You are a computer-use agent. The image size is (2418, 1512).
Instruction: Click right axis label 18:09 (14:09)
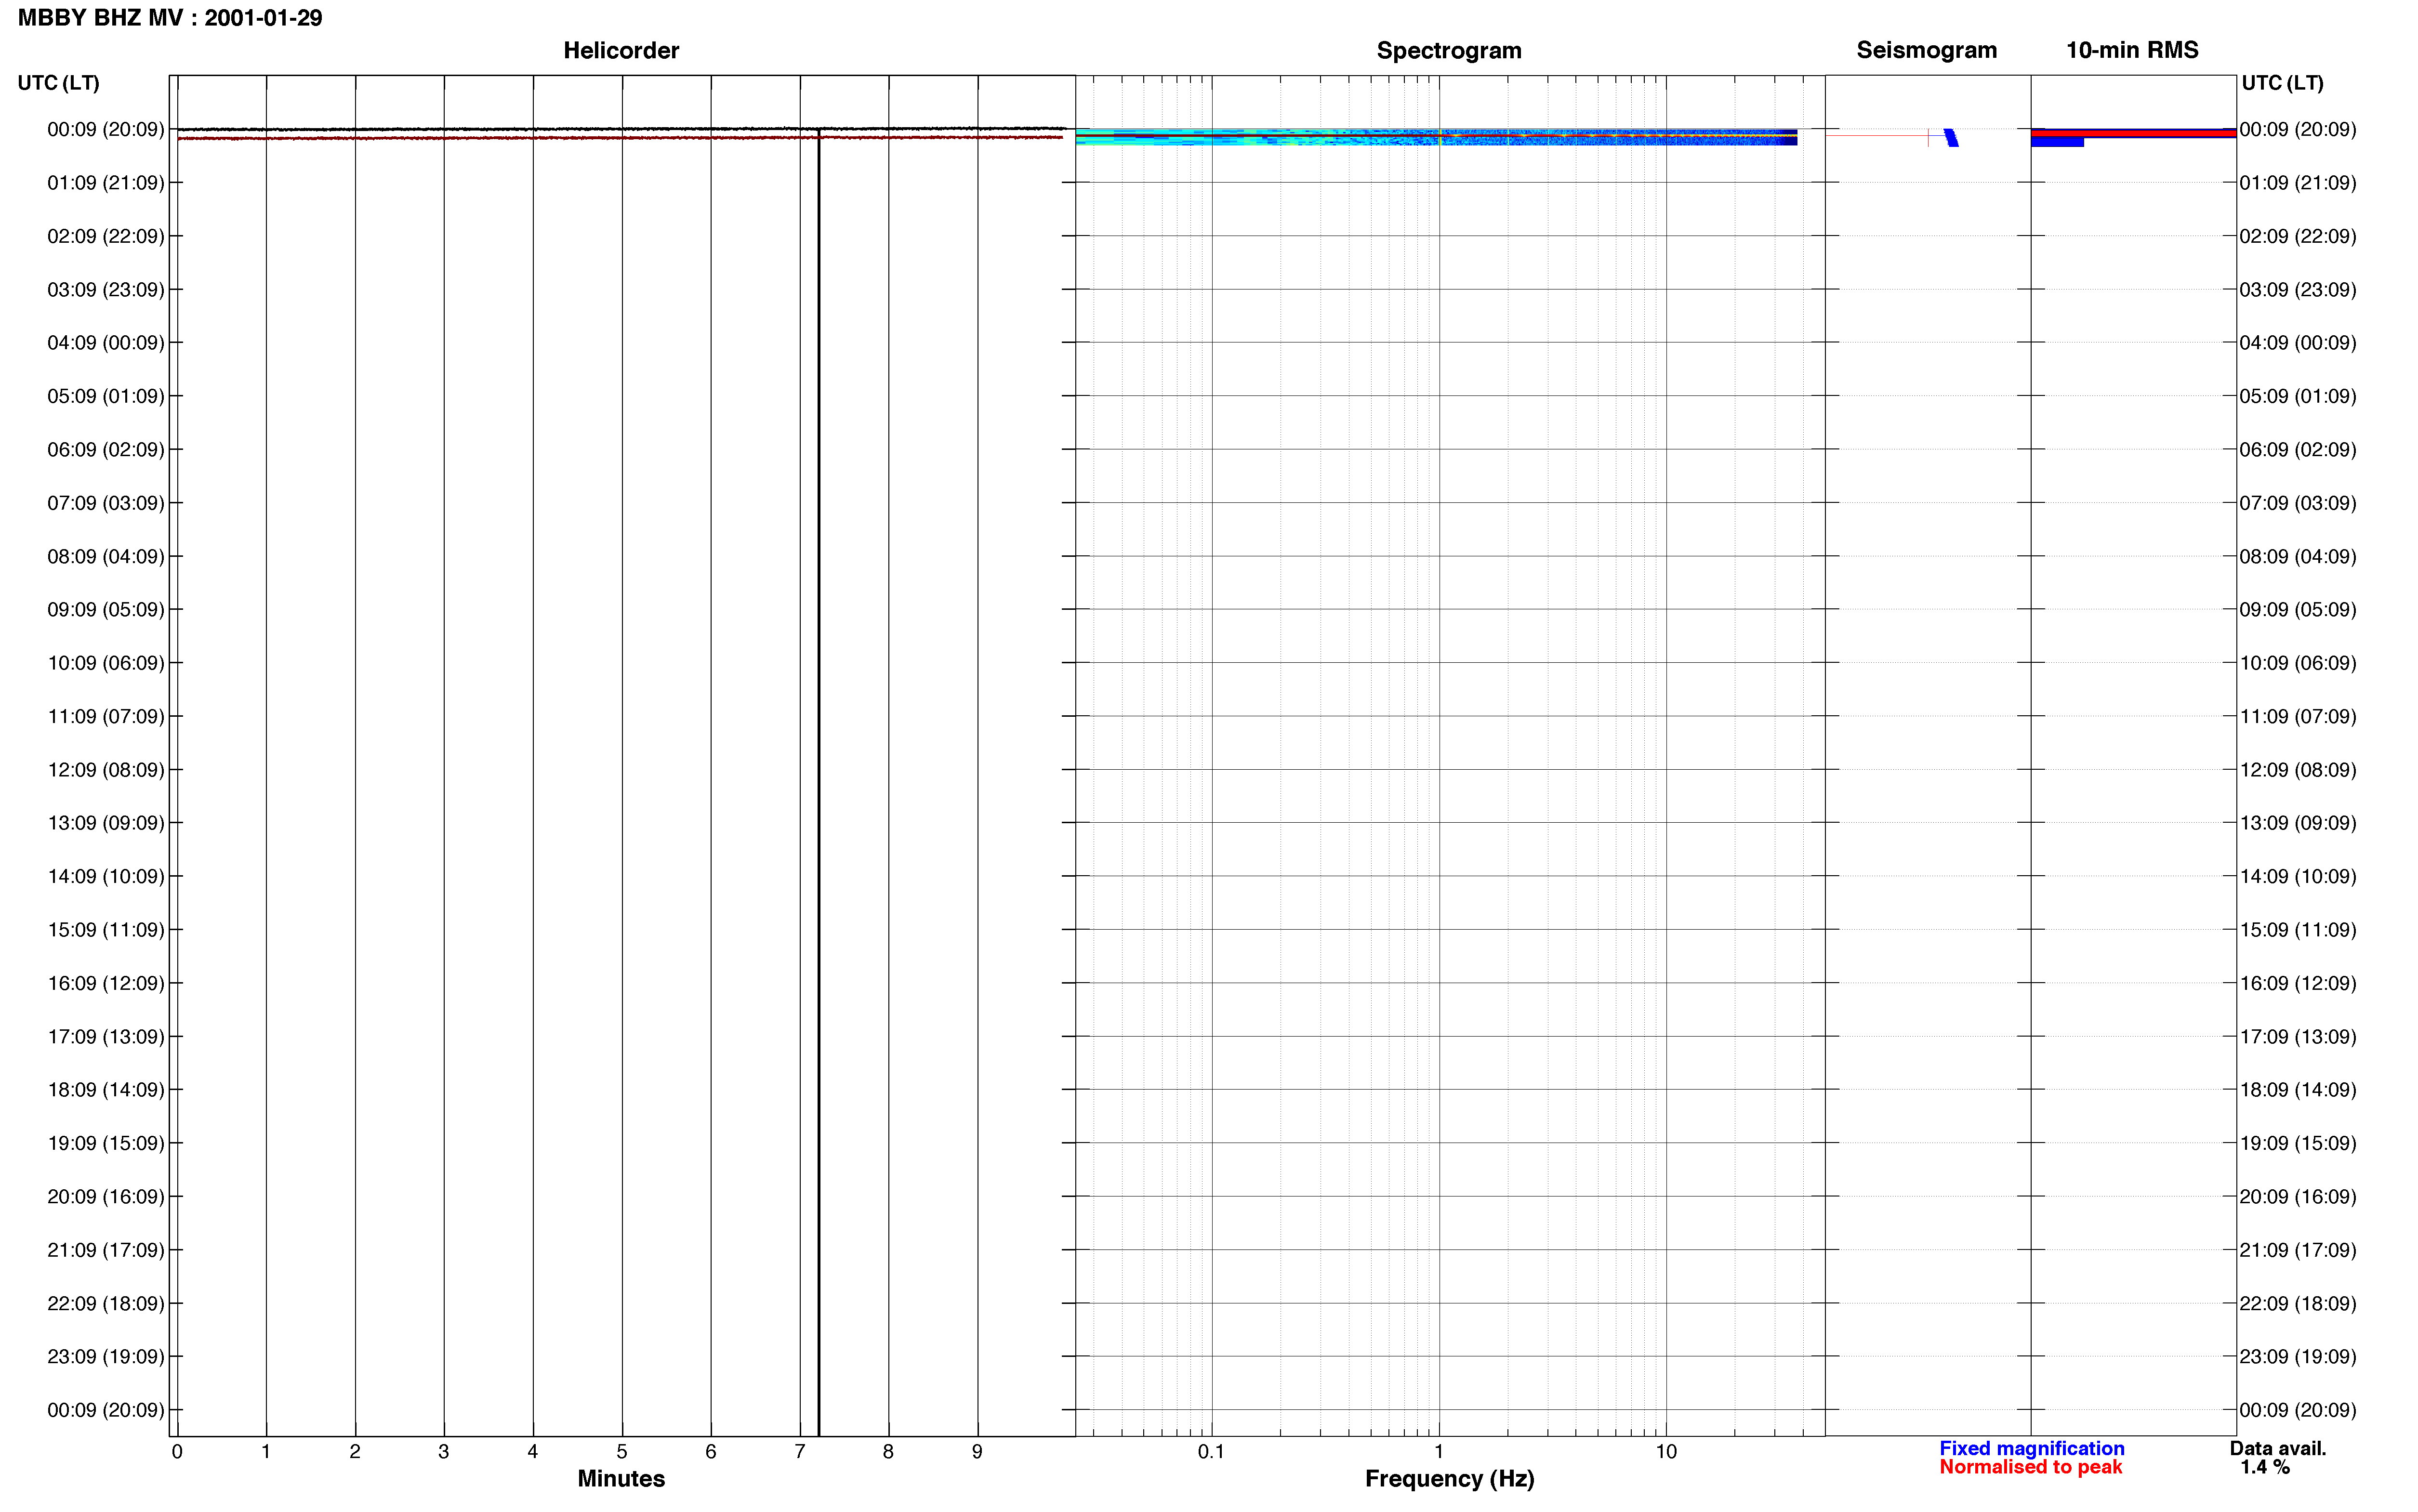(2298, 1090)
